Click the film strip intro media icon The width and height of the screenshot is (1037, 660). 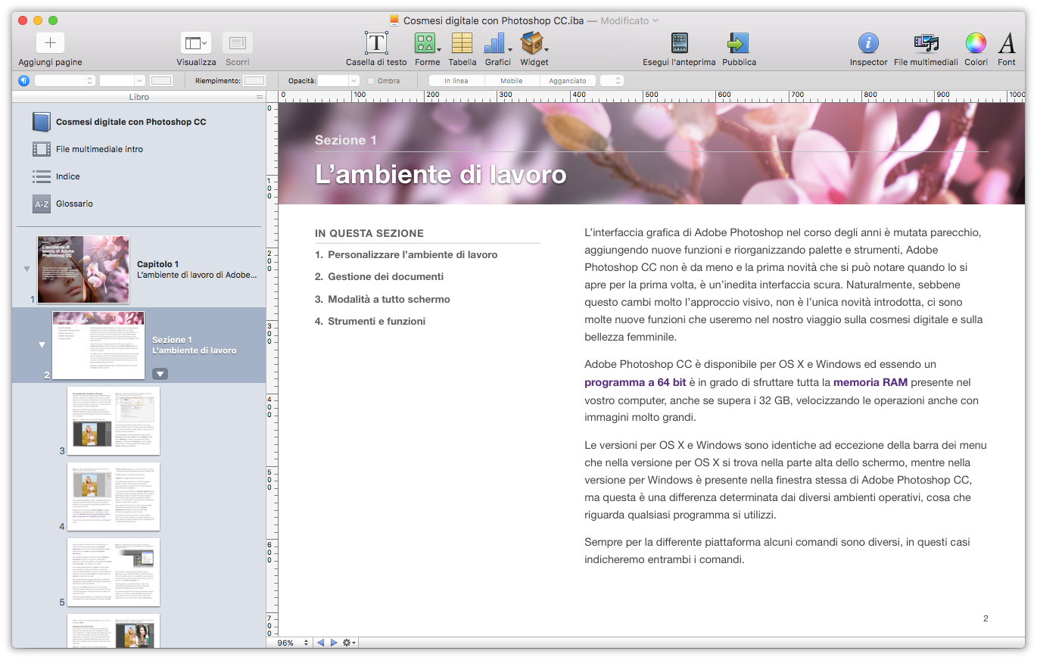click(42, 149)
